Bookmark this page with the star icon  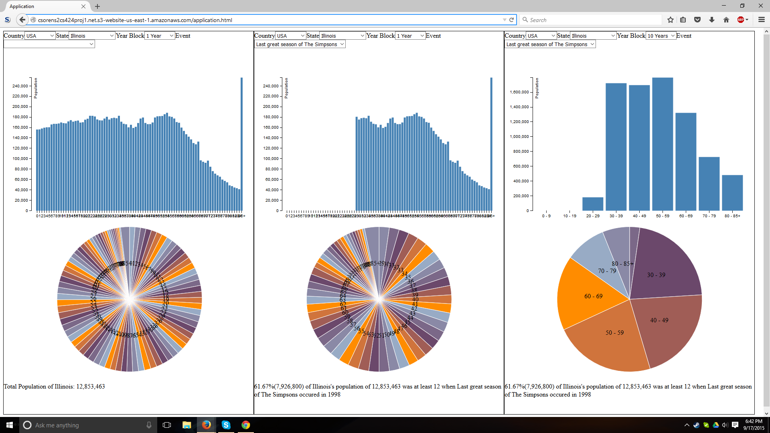pos(670,20)
